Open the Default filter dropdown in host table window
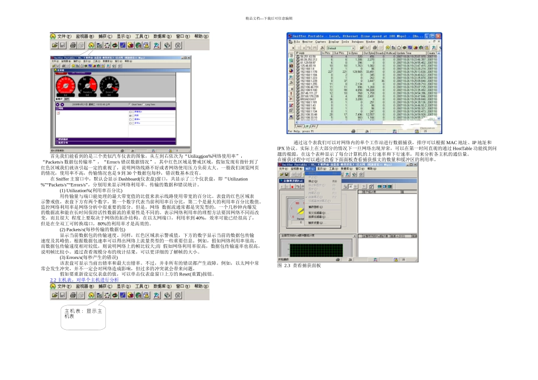The image size is (538, 380). [x=353, y=48]
